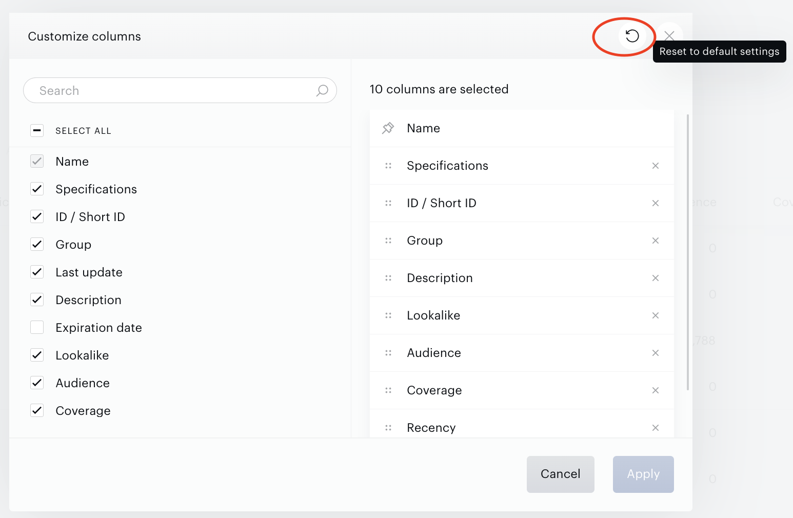Remove Group from selected columns
The width and height of the screenshot is (793, 518).
pos(656,241)
